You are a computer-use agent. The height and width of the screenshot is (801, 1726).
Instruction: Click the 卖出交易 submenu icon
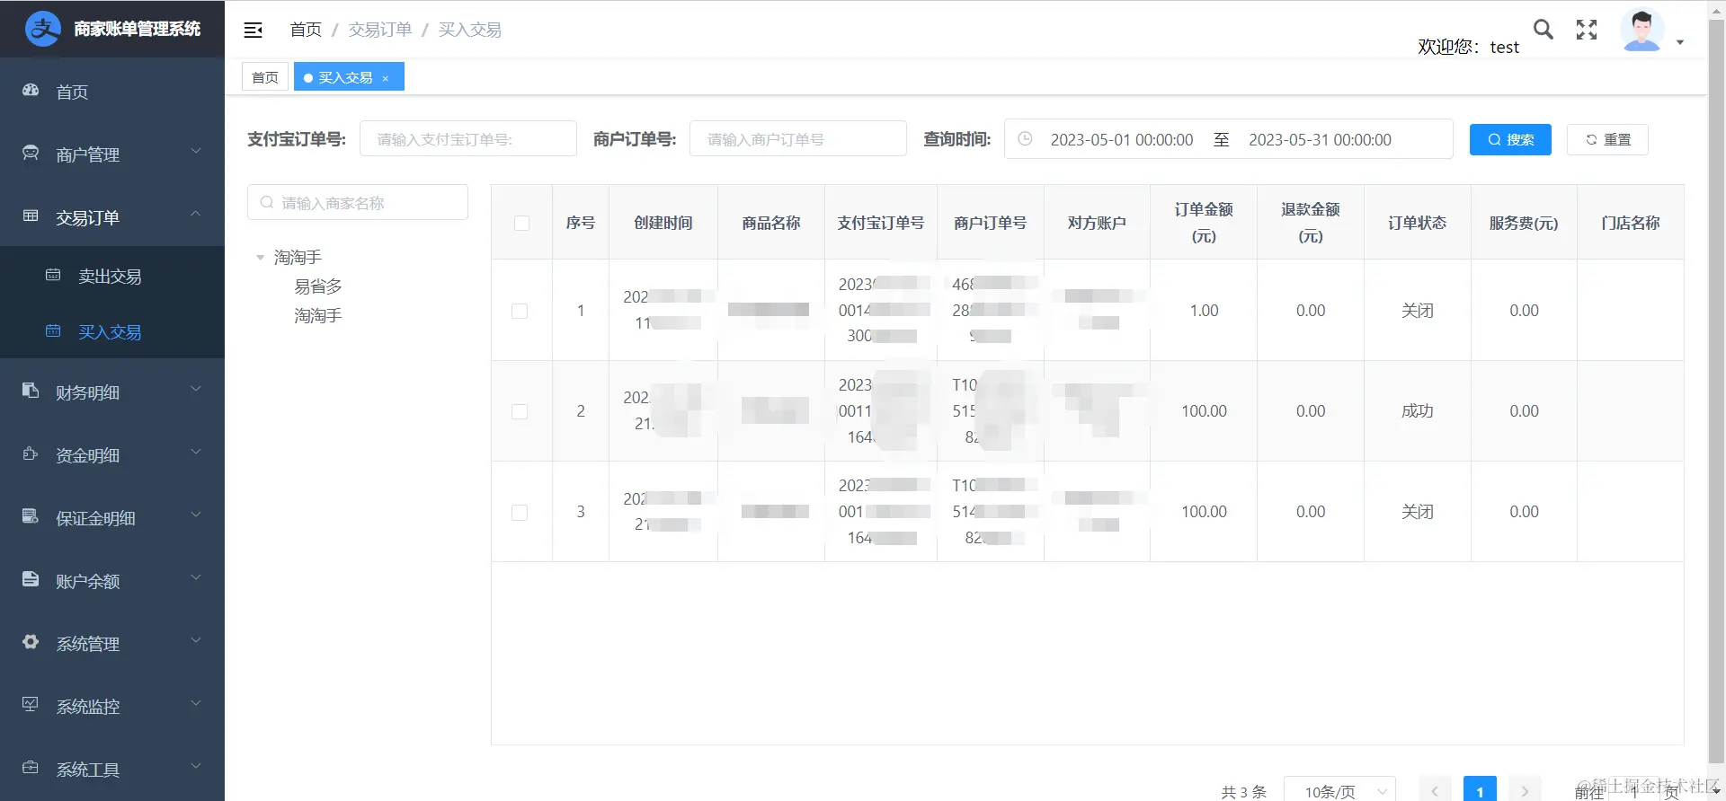point(53,275)
